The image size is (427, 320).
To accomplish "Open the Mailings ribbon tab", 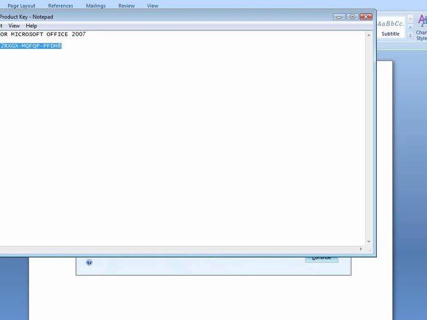I will [x=95, y=6].
